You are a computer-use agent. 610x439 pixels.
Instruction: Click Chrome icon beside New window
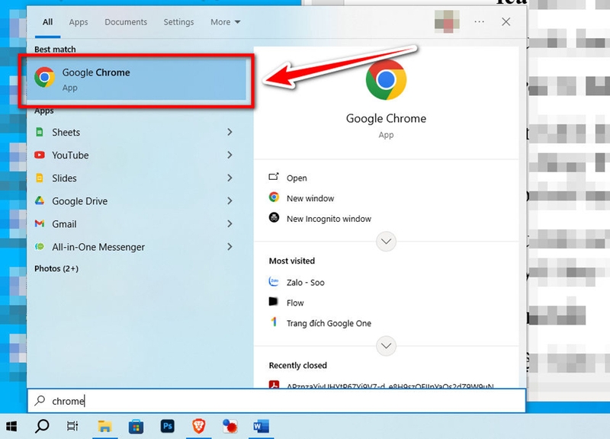[274, 197]
